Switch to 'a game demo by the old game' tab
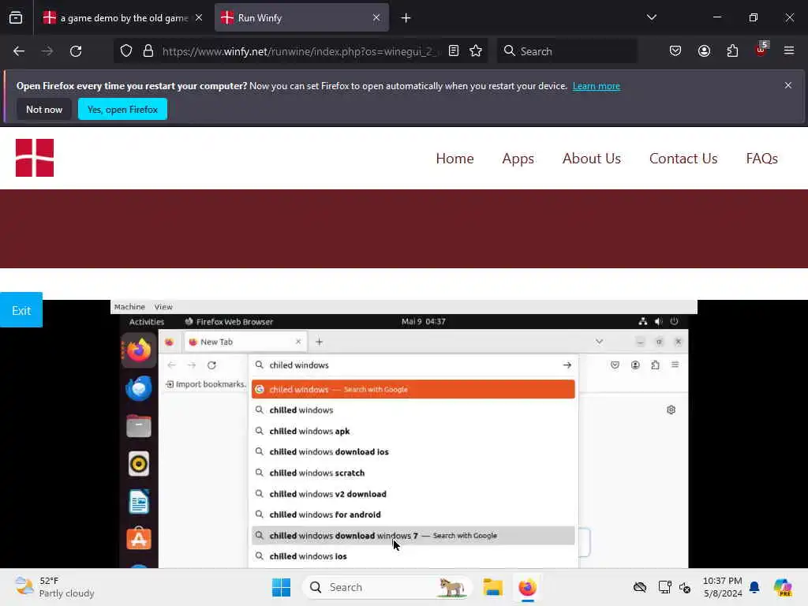 (122, 17)
